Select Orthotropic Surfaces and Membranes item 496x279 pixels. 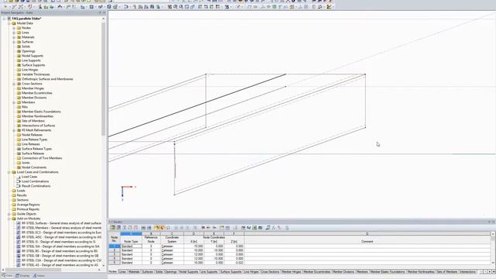click(x=47, y=79)
